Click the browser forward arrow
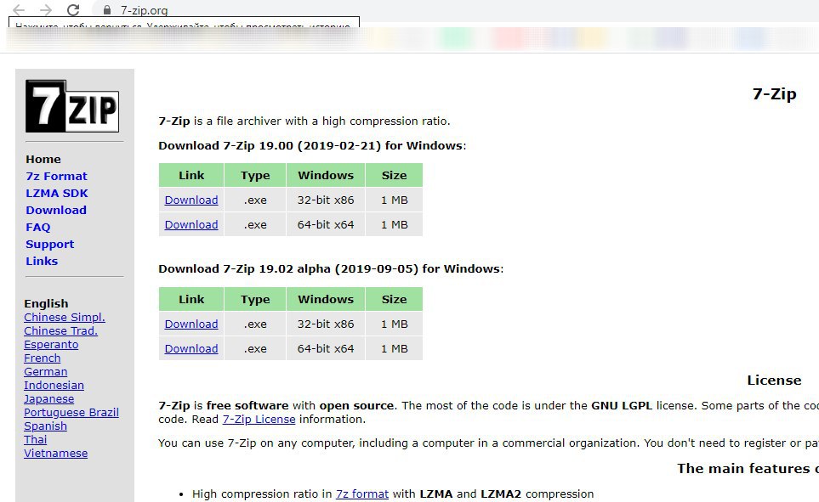 [46, 10]
